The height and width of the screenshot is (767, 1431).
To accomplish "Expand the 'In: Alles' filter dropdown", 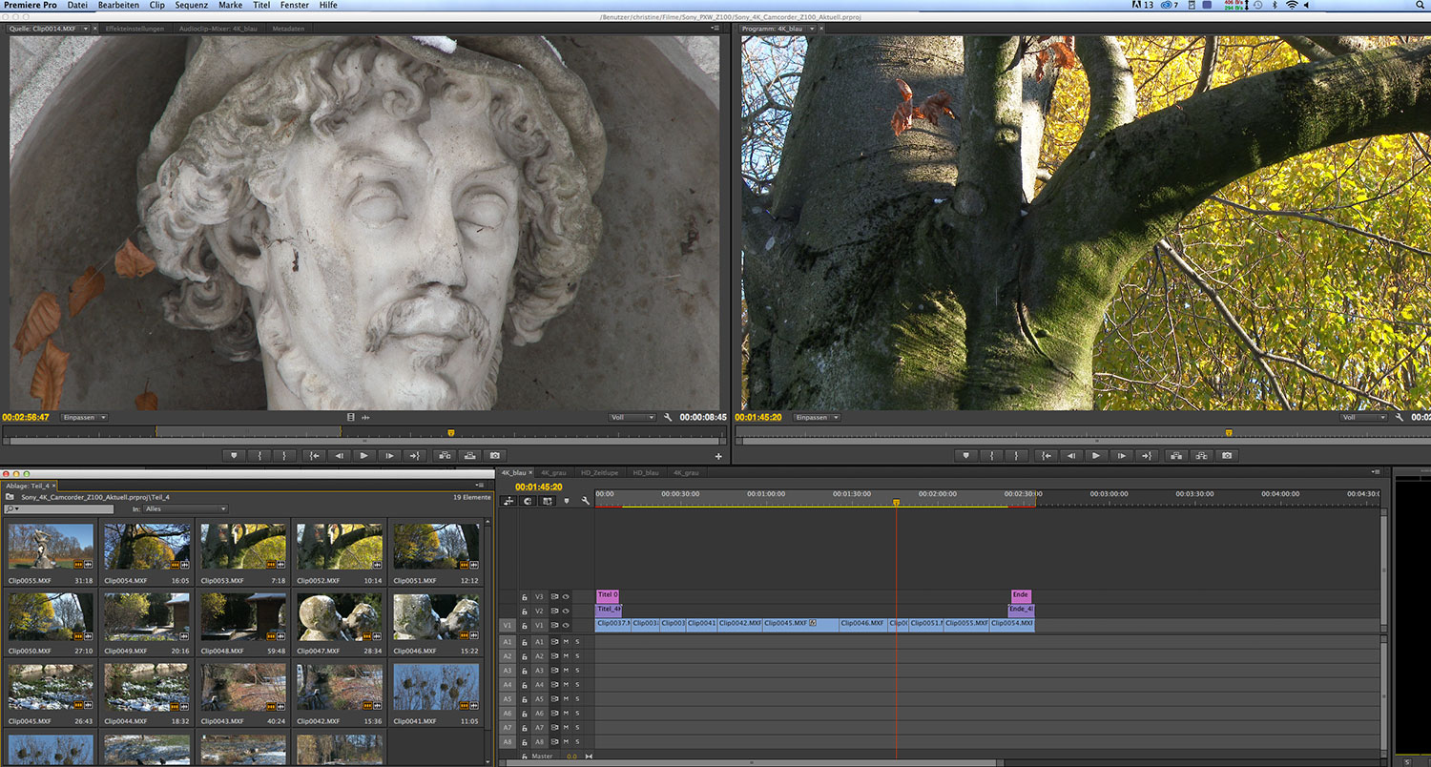I will (x=185, y=509).
